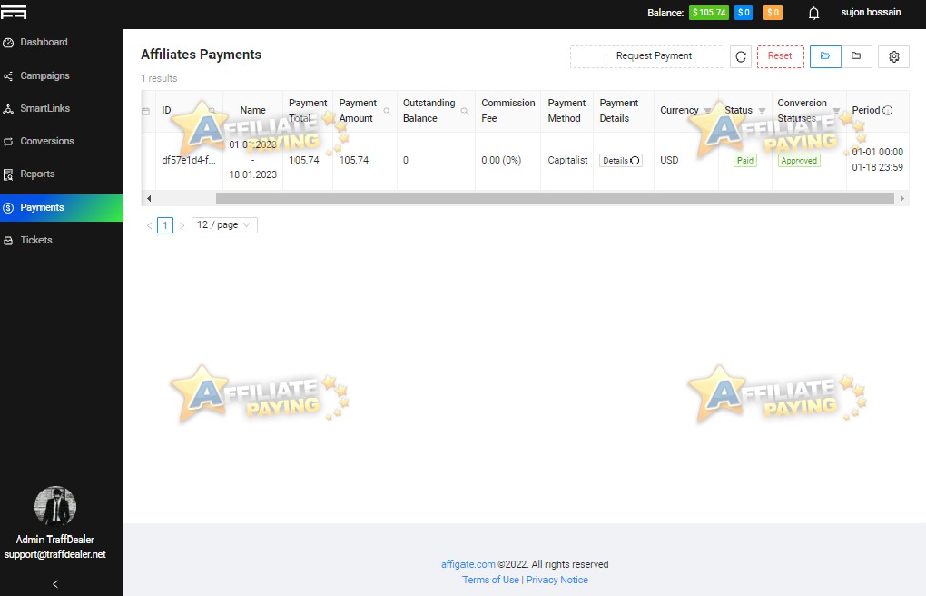Click the Approved conversion status tag
This screenshot has width=926, height=596.
point(799,160)
